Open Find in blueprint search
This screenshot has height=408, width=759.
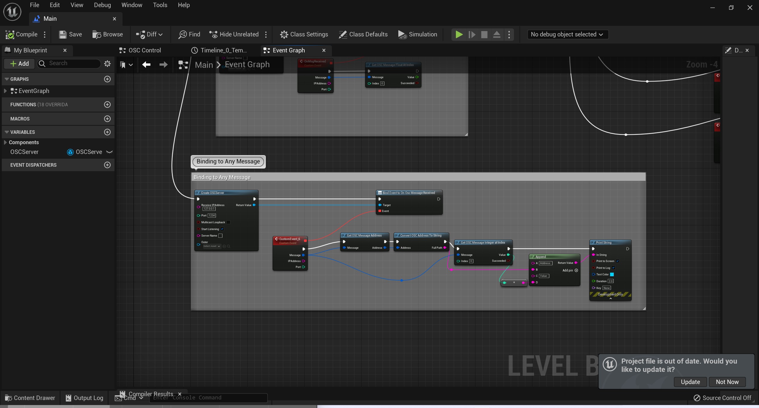tap(189, 34)
